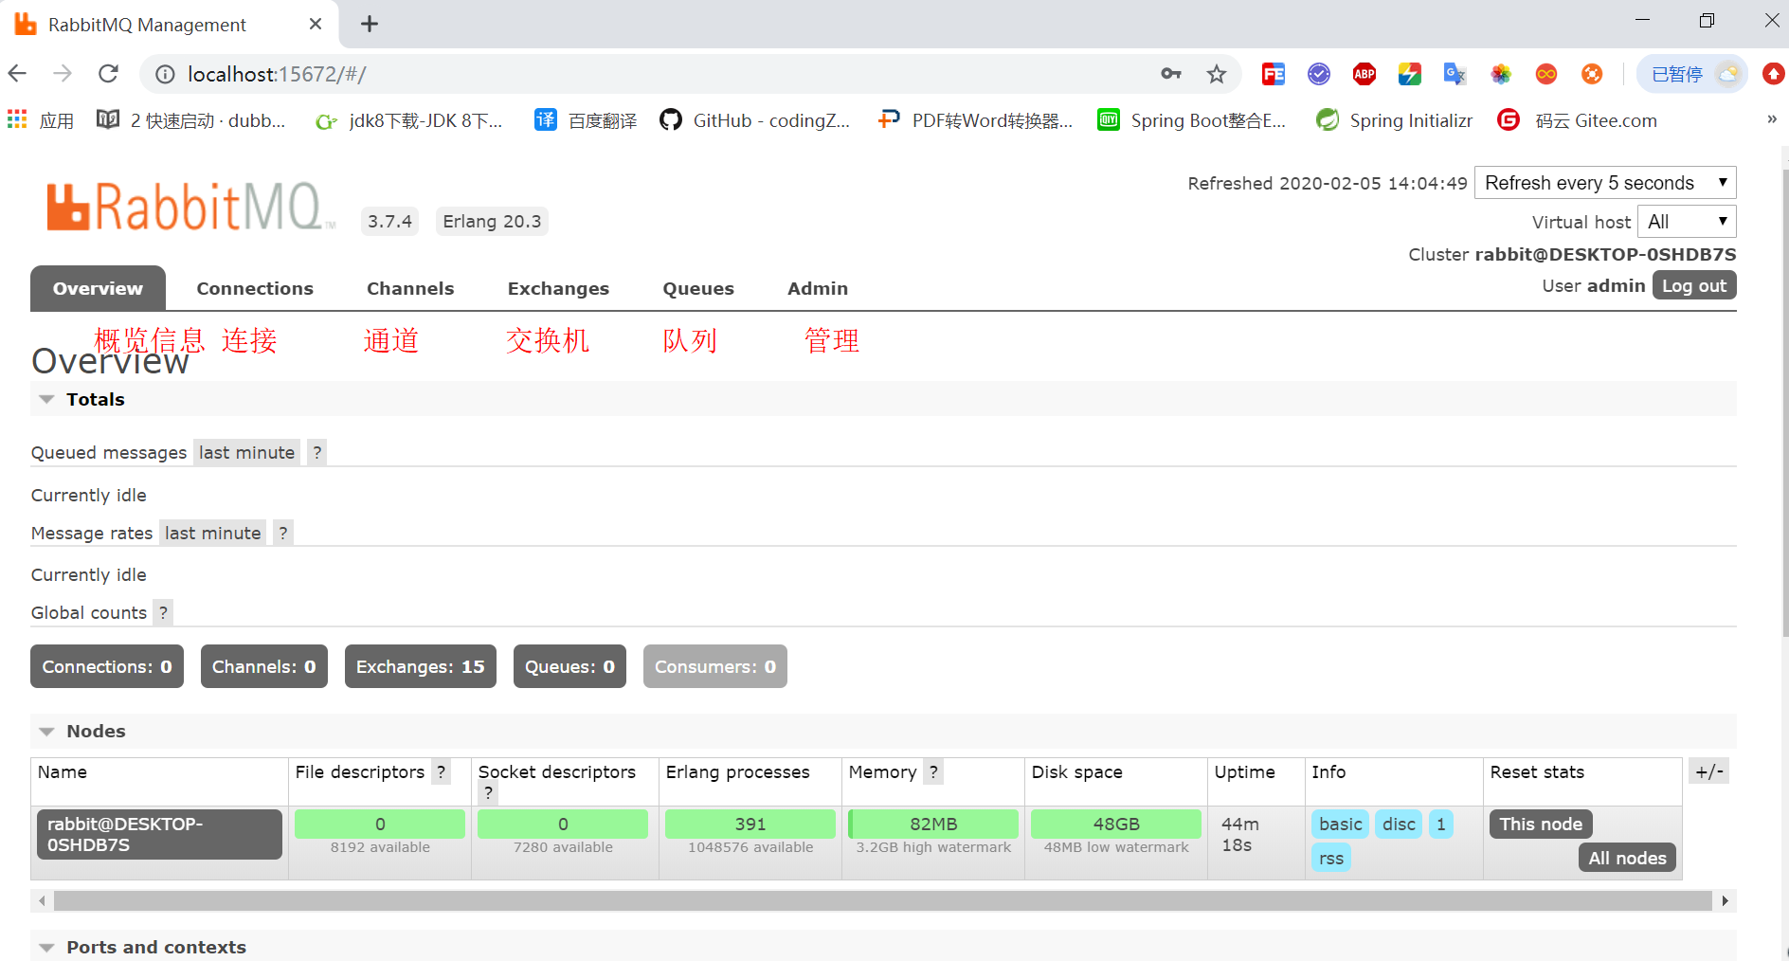The image size is (1789, 961).
Task: Log out of the admin account
Action: [1694, 285]
